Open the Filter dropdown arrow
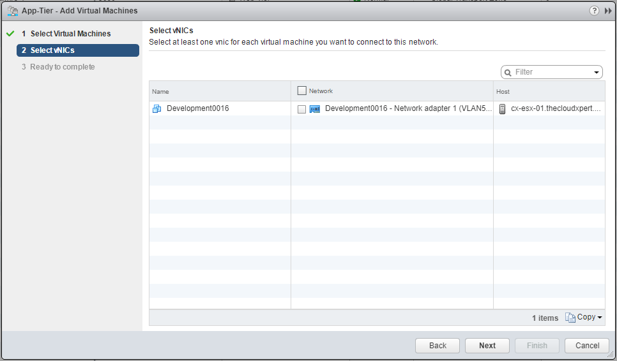The image size is (617, 361). (597, 73)
